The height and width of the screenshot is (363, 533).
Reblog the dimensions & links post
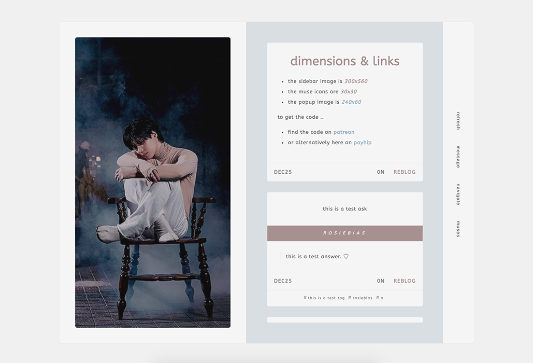coord(404,172)
